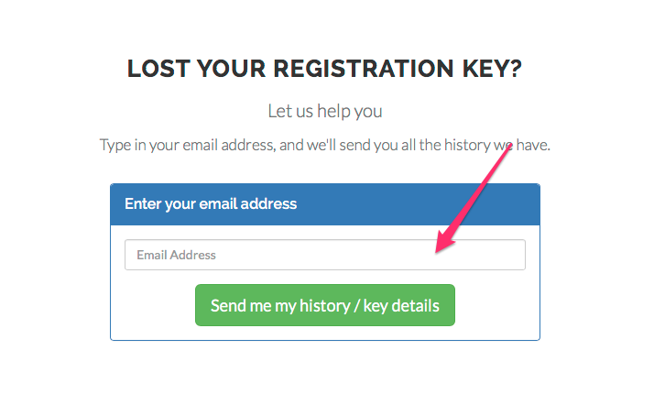Click the Email Address placeholder text
Image resolution: width=654 pixels, height=405 pixels.
[176, 255]
